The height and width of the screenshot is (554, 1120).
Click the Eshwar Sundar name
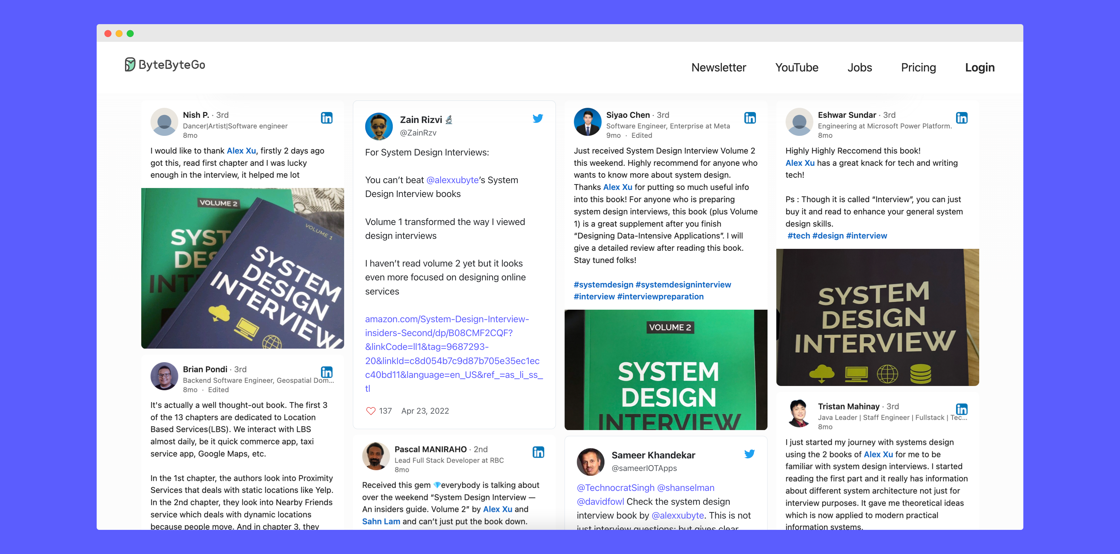[847, 115]
